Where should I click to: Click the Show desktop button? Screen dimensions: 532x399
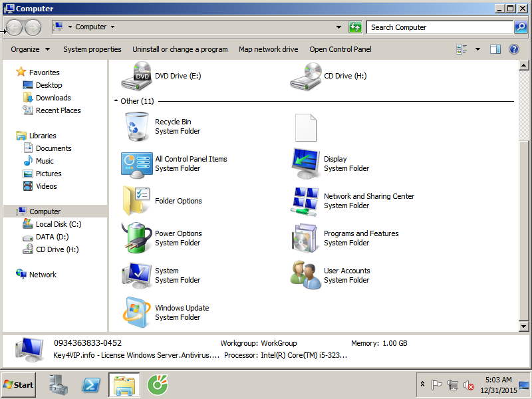click(x=525, y=385)
